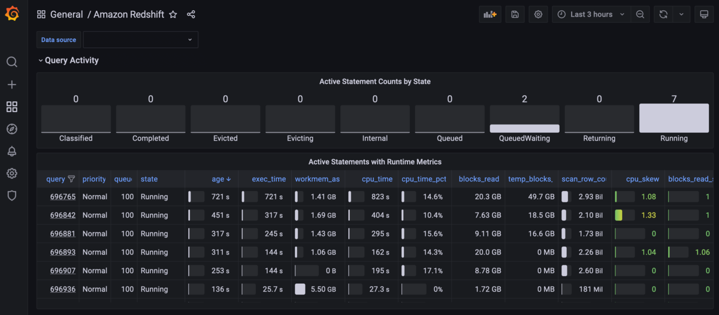The width and height of the screenshot is (719, 315).
Task: Sort by the state column header
Action: pyautogui.click(x=149, y=179)
